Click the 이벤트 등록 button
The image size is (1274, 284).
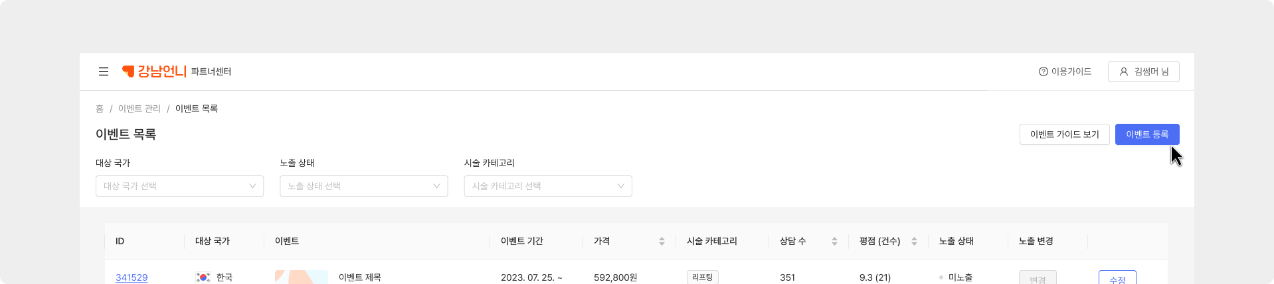pyautogui.click(x=1146, y=134)
